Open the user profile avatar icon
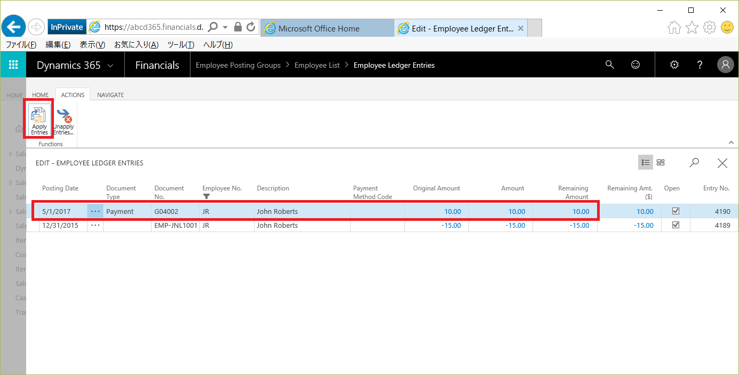 tap(726, 65)
